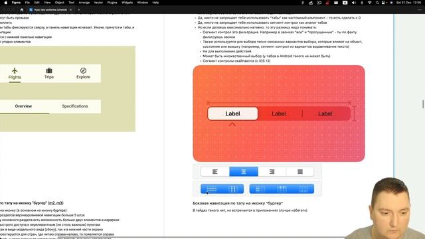Choose align center segment icon

point(244,172)
